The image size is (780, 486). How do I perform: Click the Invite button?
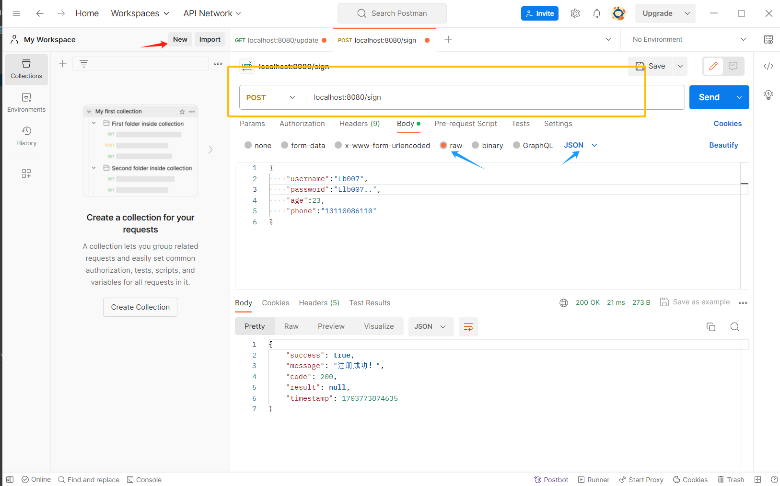540,13
